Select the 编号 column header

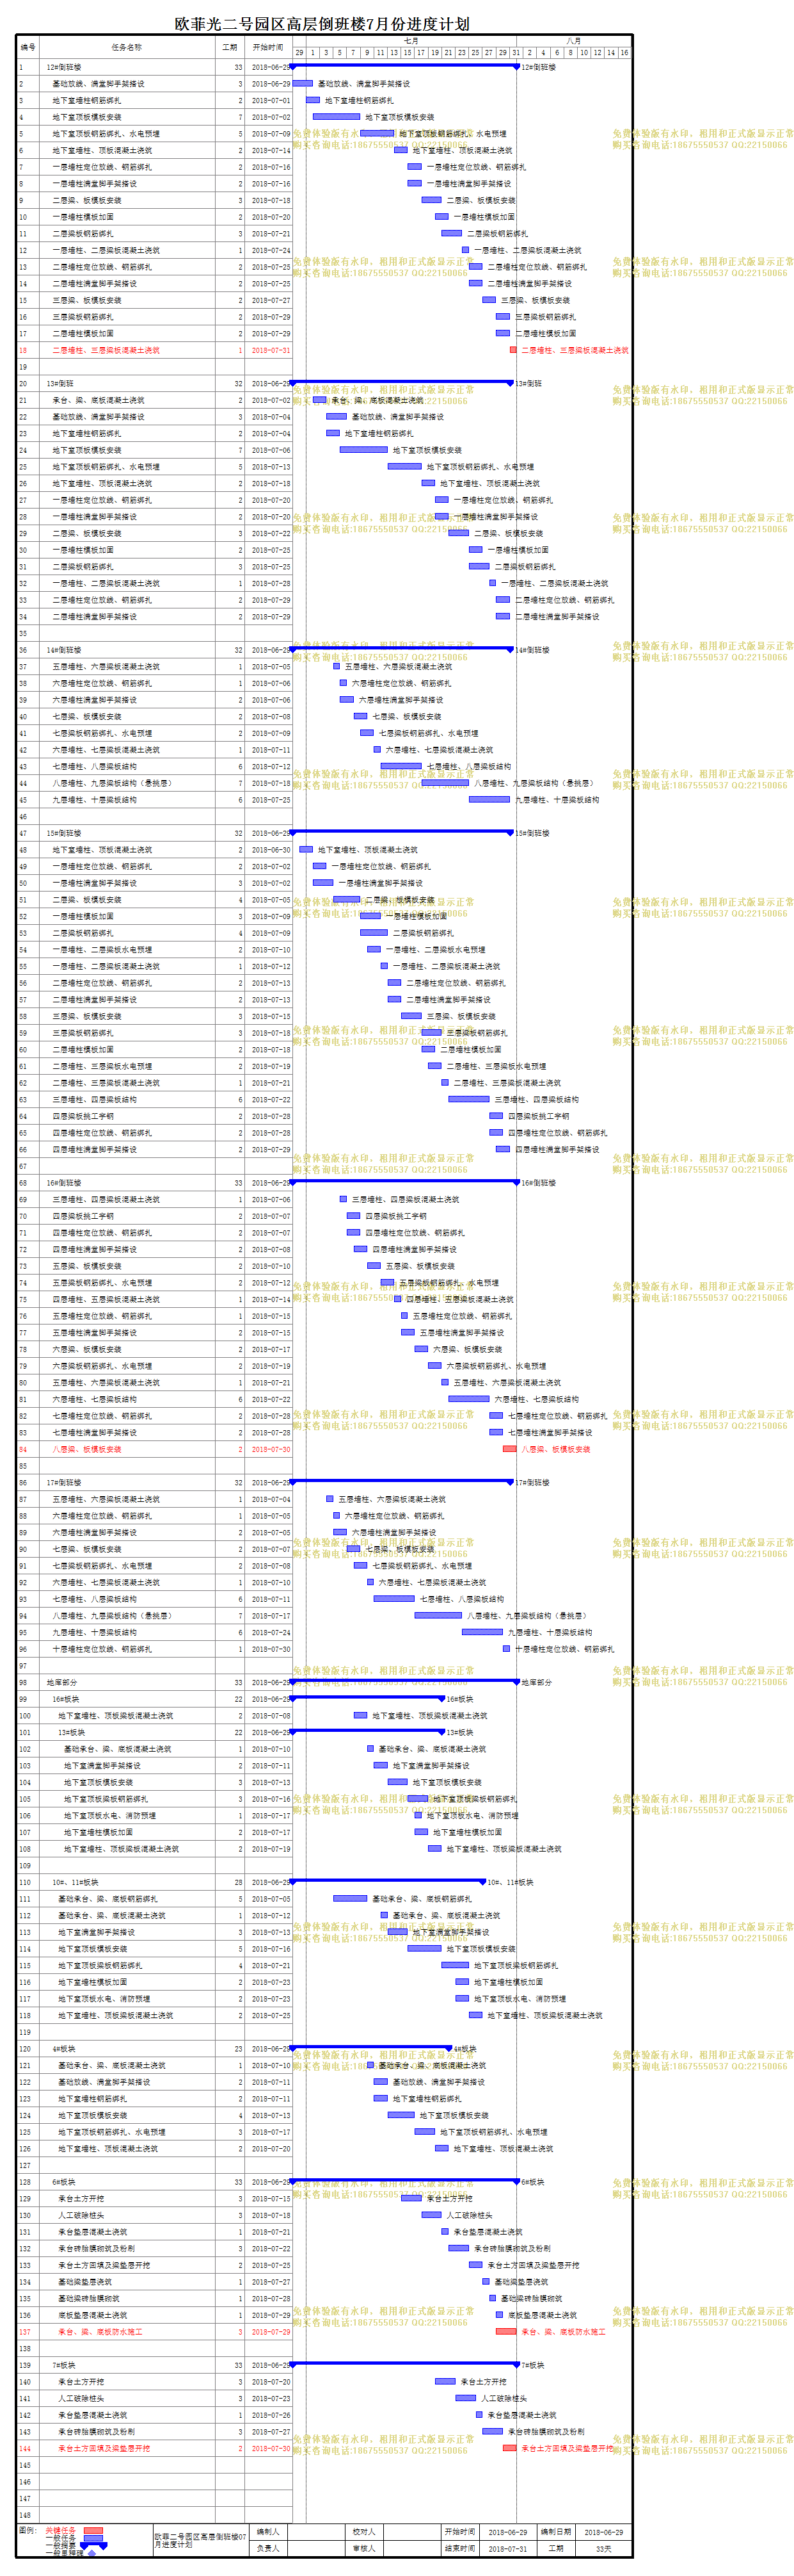point(28,47)
